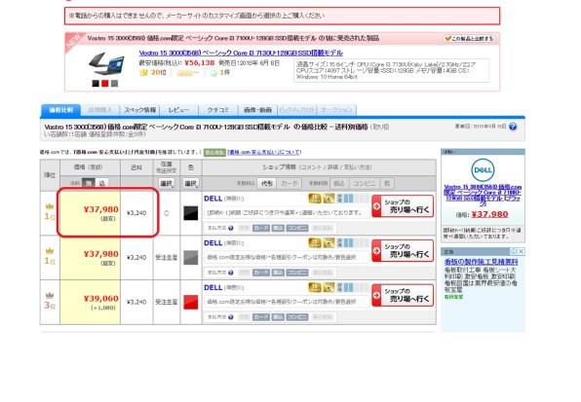Pick the black color swatch under the laptop thumbnail
This screenshot has height=402, width=581.
(x=96, y=84)
